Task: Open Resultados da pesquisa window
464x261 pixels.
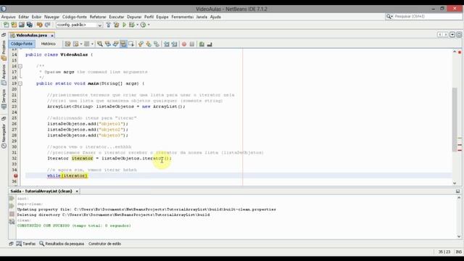Action: click(x=62, y=244)
